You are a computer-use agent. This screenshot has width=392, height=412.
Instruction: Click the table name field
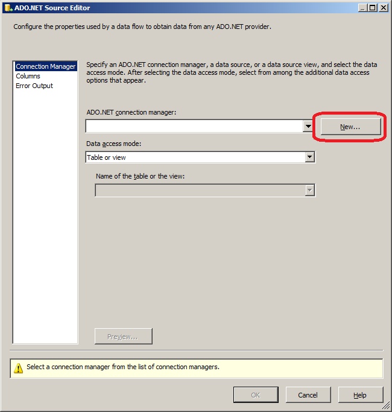tap(199, 191)
